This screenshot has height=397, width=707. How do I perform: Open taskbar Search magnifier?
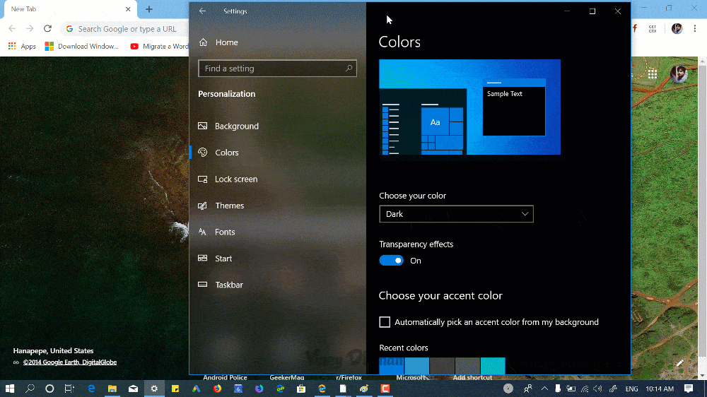[30, 389]
